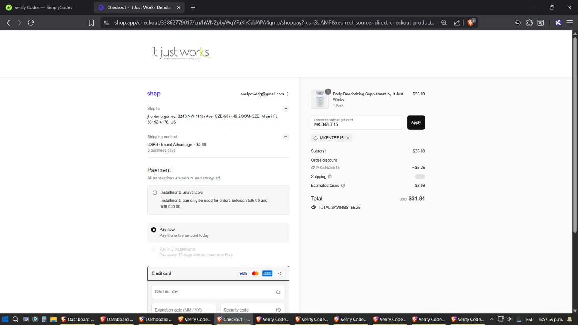Click the browser forward arrow
Screen dimensions: 578x325
pyautogui.click(x=19, y=23)
